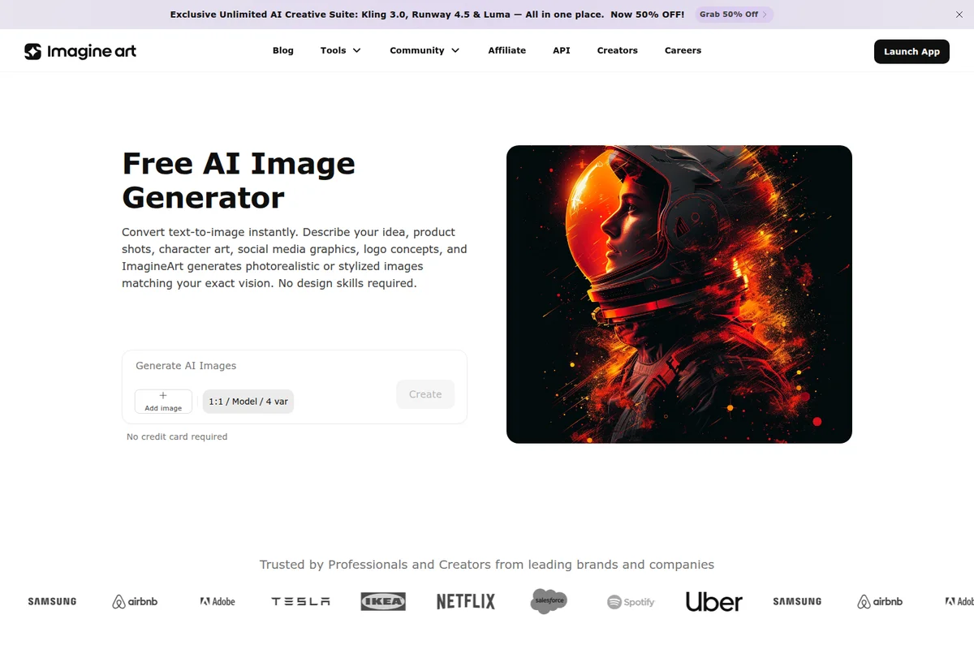Click the Airbnb brand logo
The width and height of the screenshot is (974, 649).
[134, 601]
